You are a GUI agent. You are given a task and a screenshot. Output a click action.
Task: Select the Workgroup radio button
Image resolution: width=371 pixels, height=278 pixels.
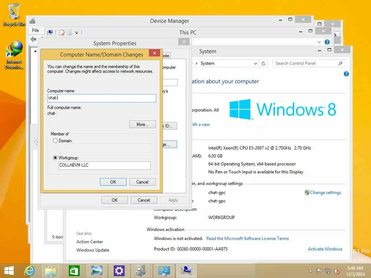pos(55,158)
